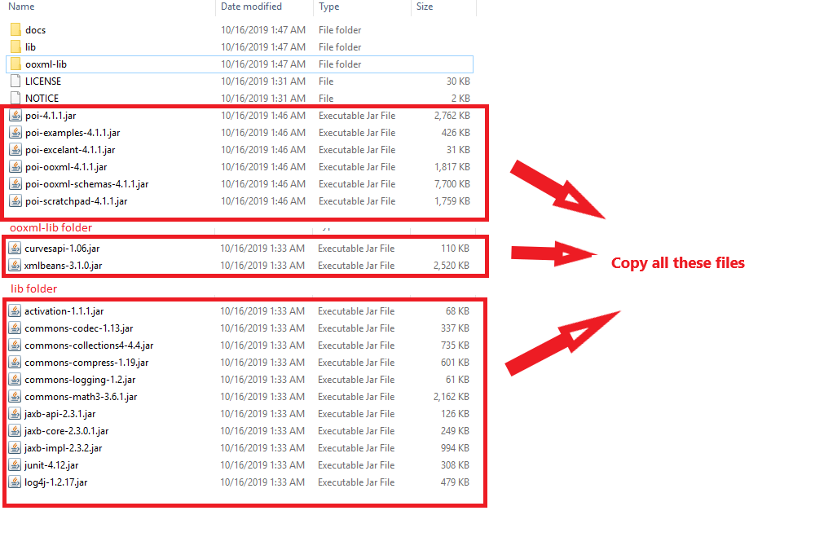This screenshot has height=559, width=815.
Task: Sort by the Date modified column
Action: point(251,7)
